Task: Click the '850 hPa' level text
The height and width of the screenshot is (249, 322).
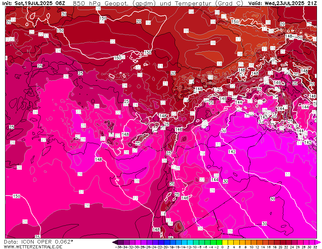Action: point(87,3)
